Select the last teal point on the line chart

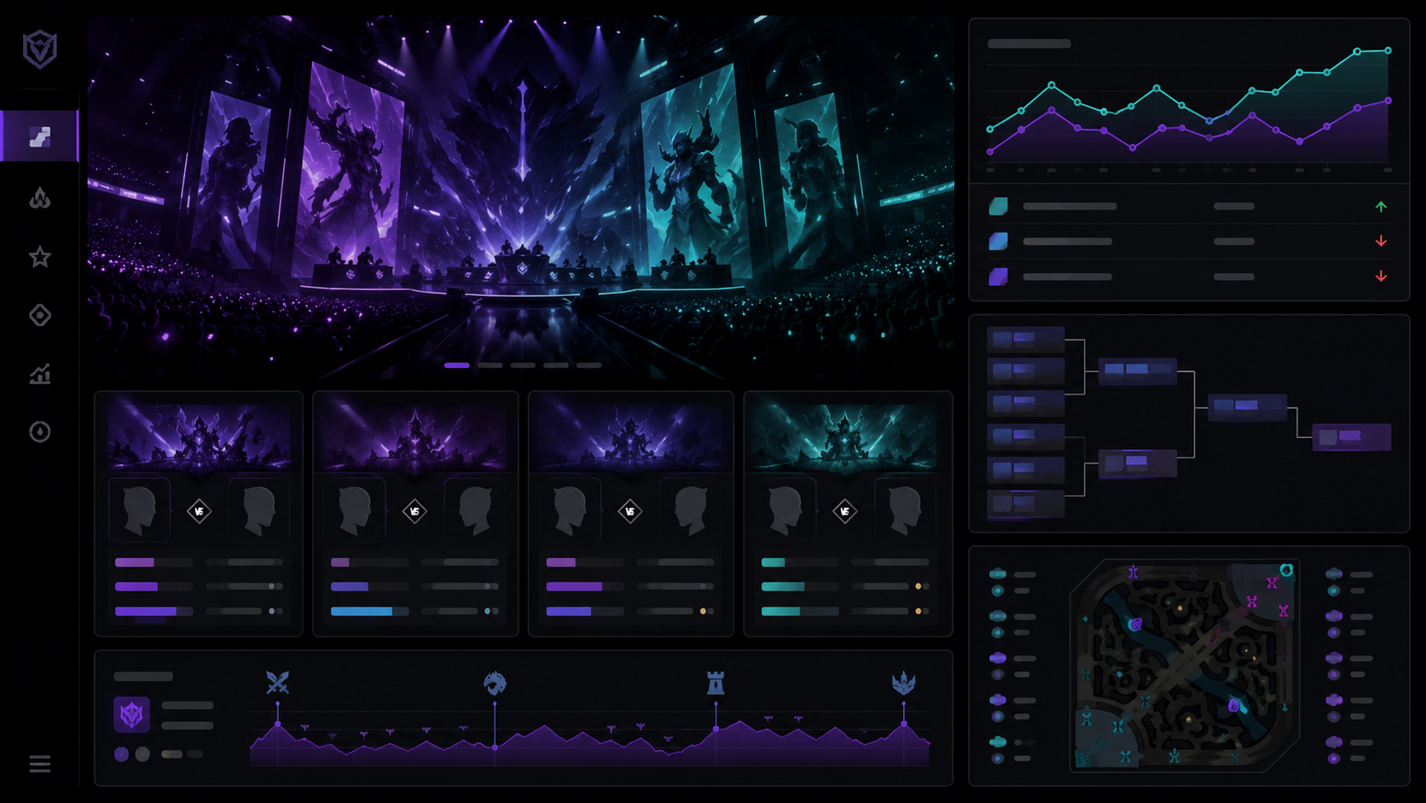click(1388, 50)
